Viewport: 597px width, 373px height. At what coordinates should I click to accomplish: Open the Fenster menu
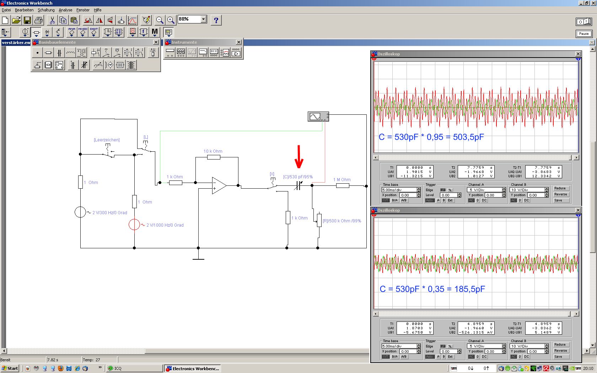(83, 10)
